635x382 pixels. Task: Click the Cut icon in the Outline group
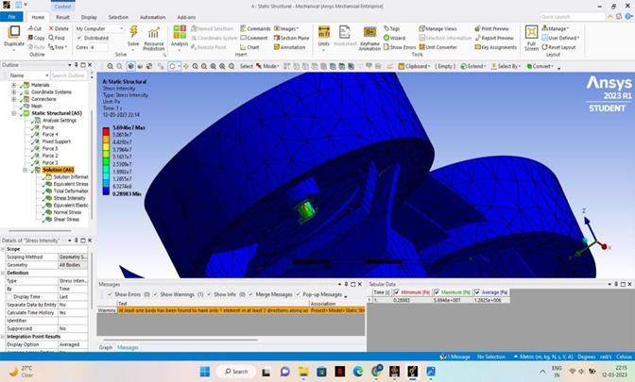(x=31, y=28)
